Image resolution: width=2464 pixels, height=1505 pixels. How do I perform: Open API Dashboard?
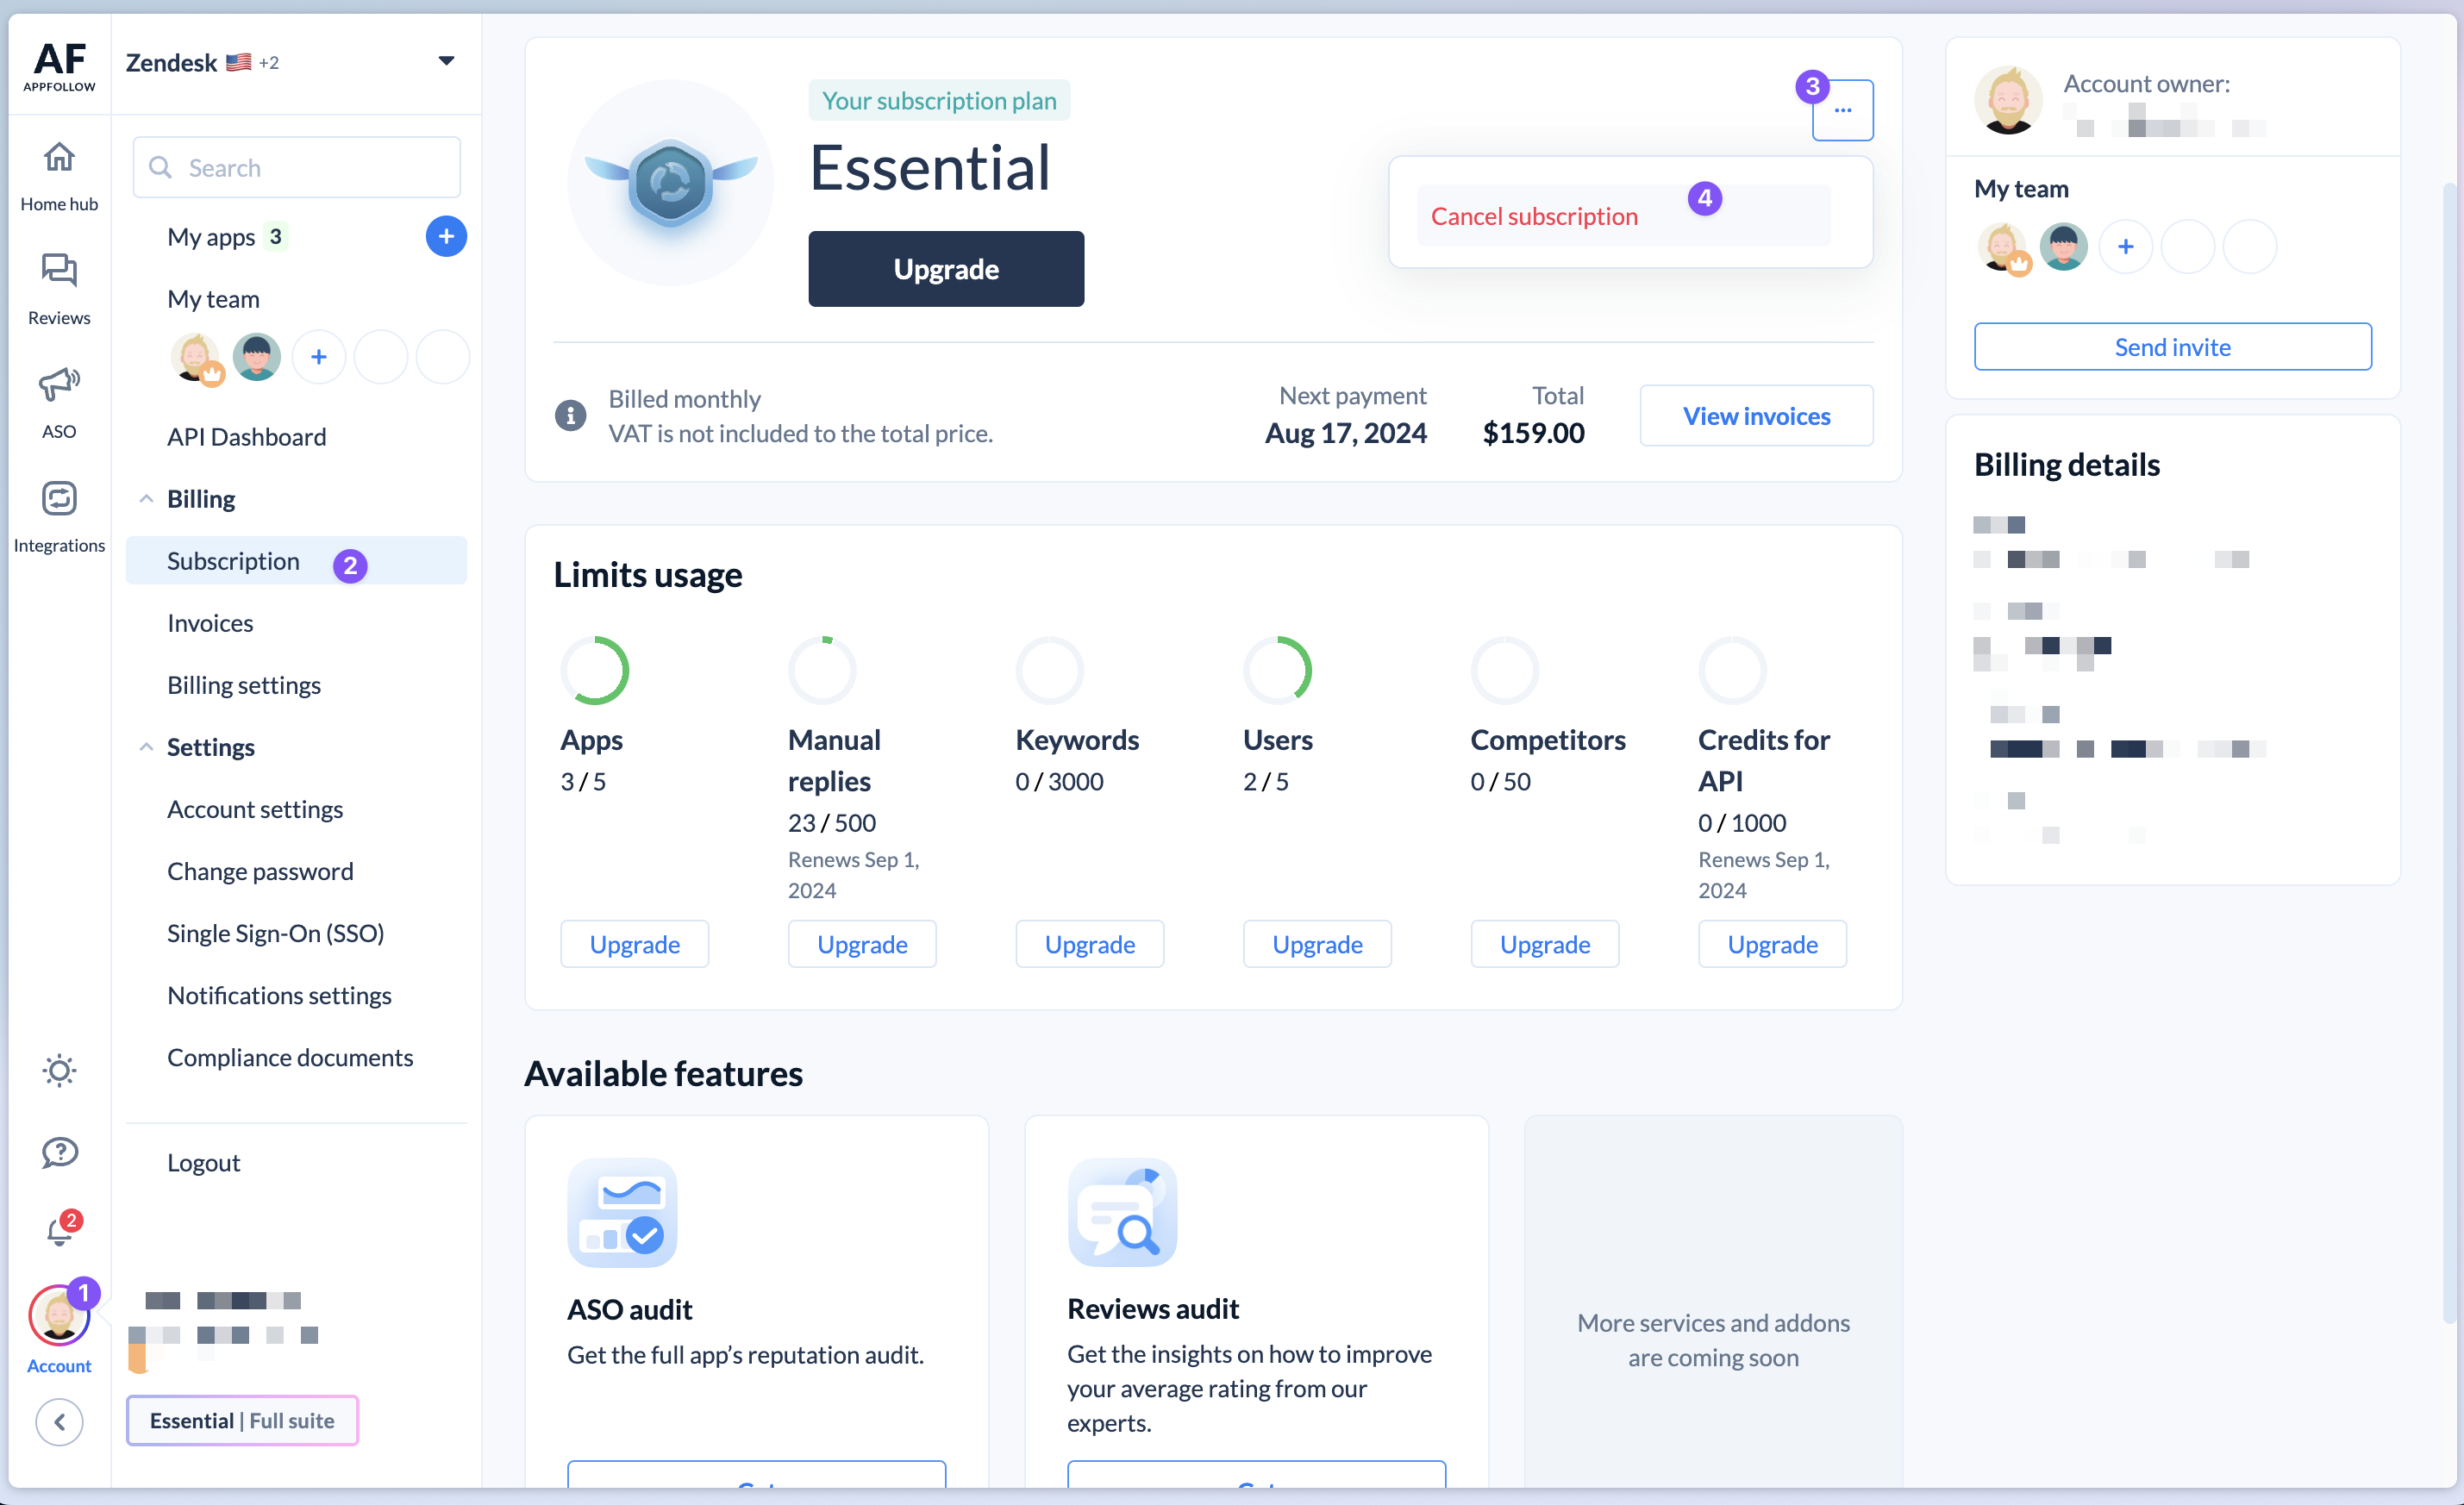(x=246, y=437)
